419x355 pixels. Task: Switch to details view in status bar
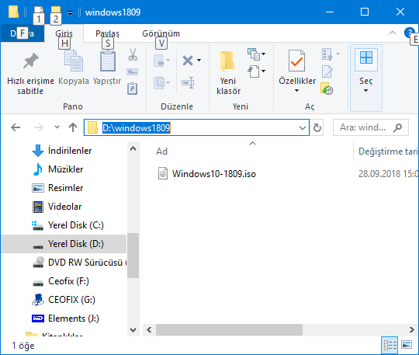click(x=390, y=346)
